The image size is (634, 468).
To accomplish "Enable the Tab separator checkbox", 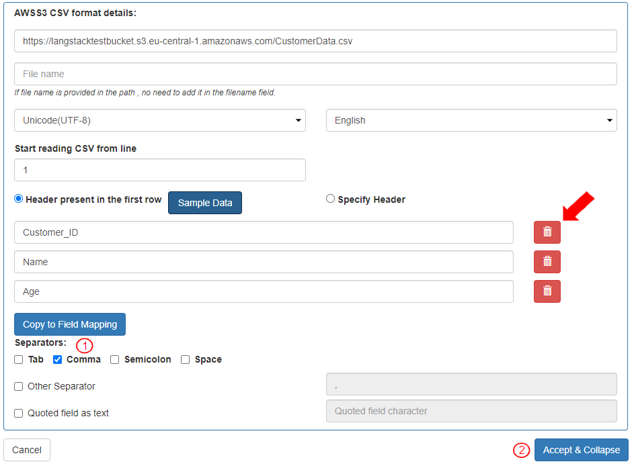I will [x=19, y=360].
